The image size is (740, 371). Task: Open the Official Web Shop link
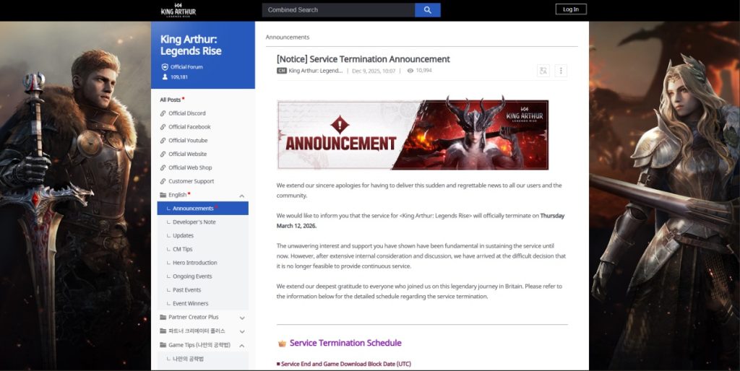coord(190,167)
